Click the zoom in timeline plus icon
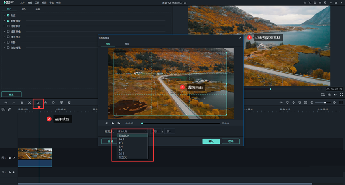 click(x=334, y=102)
